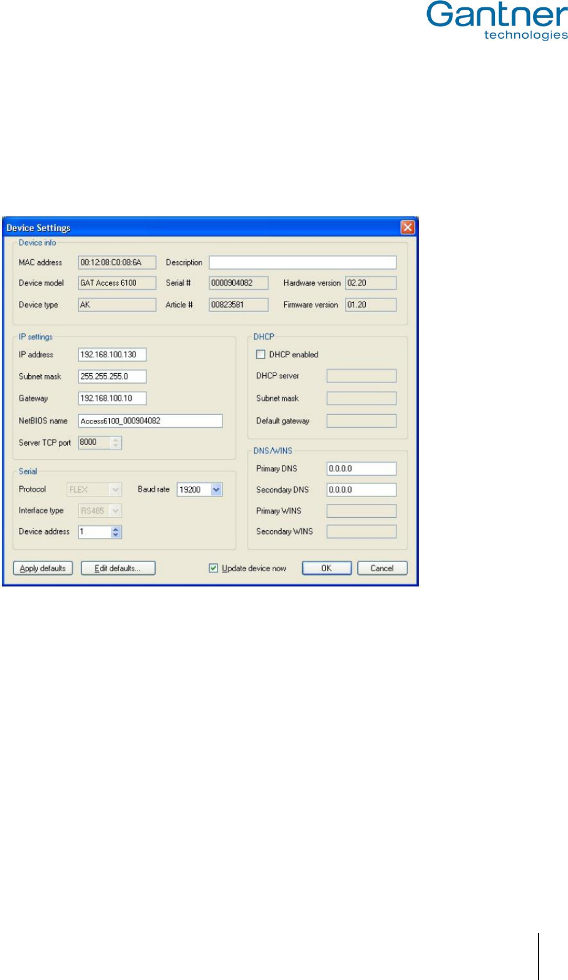Close the Device Settings dialog
Viewport: 568px width, 980px height.
[x=407, y=227]
